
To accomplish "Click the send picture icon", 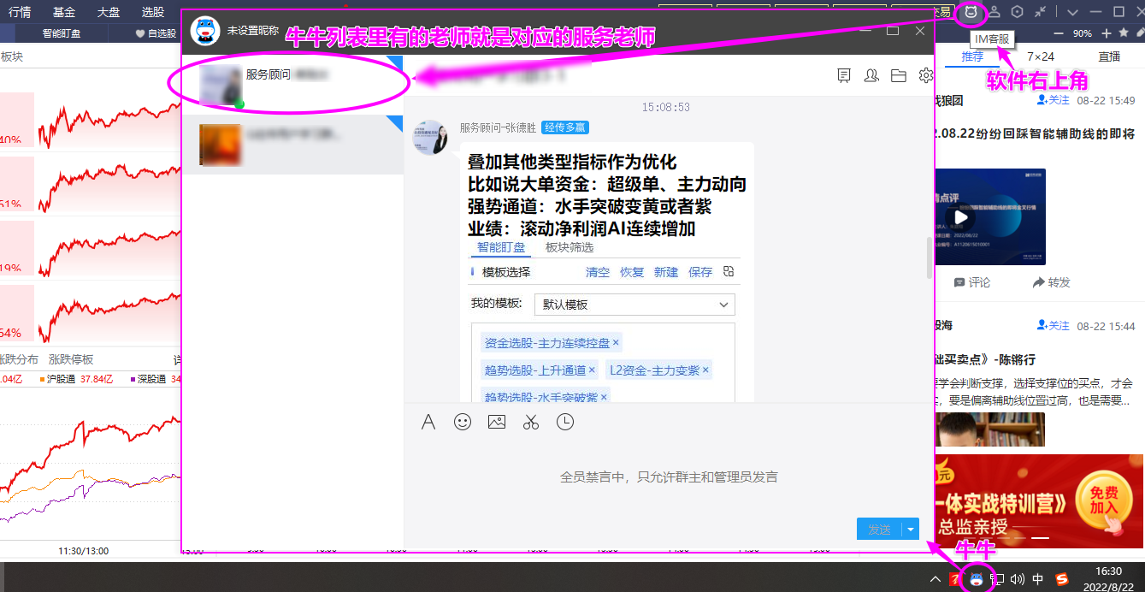I will 497,422.
